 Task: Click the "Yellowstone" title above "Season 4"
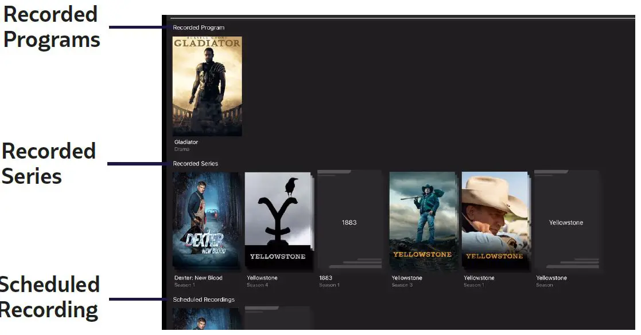pos(262,278)
